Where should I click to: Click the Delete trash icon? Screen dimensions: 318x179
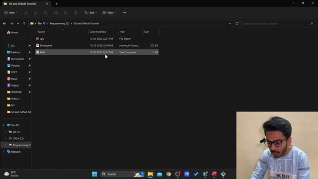pos(76,13)
